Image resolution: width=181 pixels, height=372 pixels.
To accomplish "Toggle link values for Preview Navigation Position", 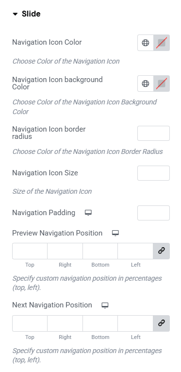I will (x=161, y=251).
